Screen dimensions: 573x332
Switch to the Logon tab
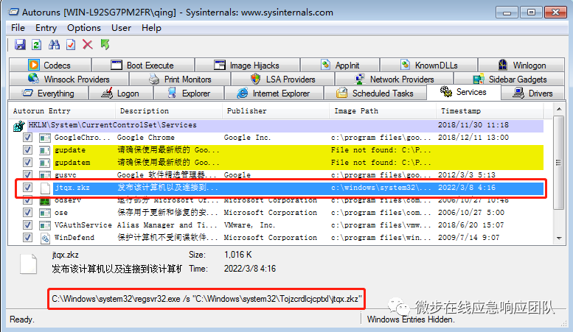pyautogui.click(x=121, y=93)
